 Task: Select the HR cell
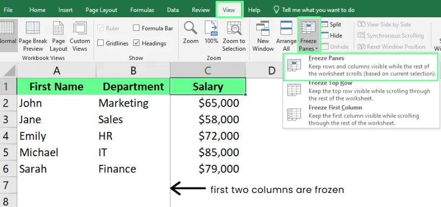[x=133, y=136]
